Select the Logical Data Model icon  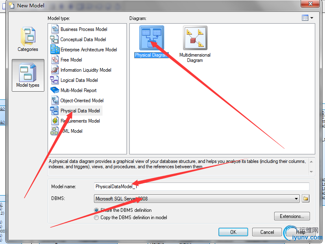(x=55, y=80)
